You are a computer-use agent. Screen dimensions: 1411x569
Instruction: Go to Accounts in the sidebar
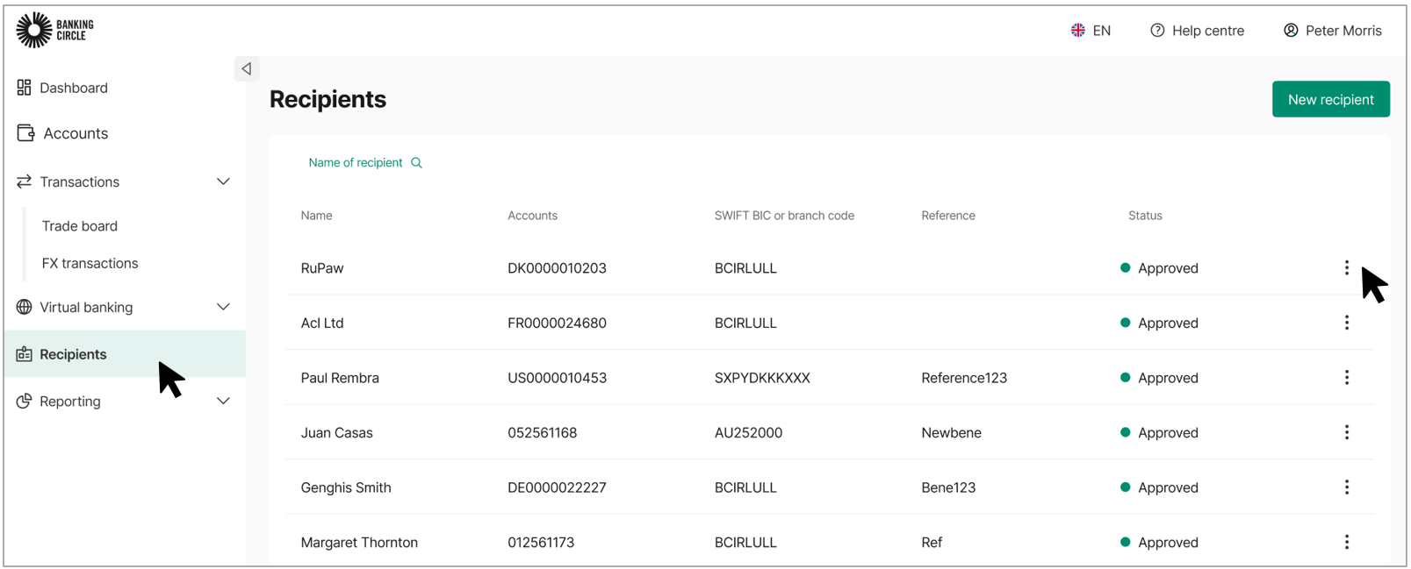click(x=76, y=133)
